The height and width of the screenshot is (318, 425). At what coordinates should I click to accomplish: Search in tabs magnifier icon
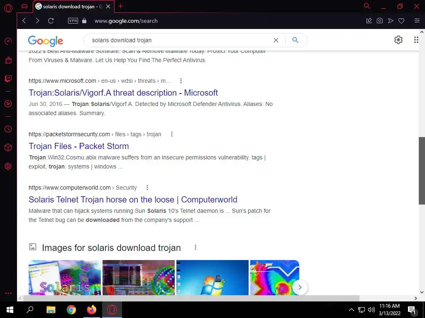tap(367, 6)
